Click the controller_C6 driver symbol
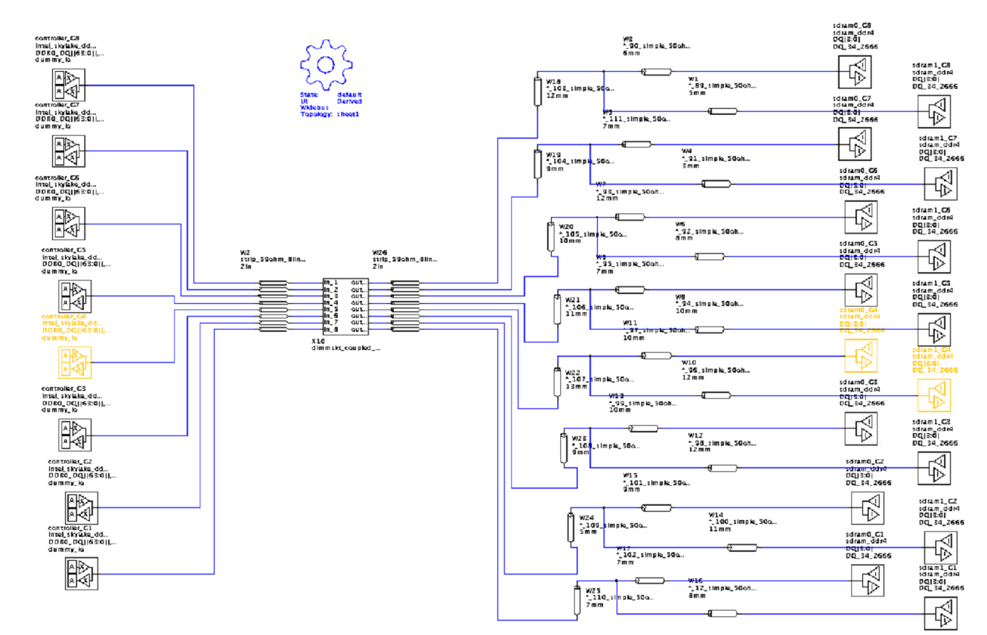The height and width of the screenshot is (635, 987). tap(69, 224)
